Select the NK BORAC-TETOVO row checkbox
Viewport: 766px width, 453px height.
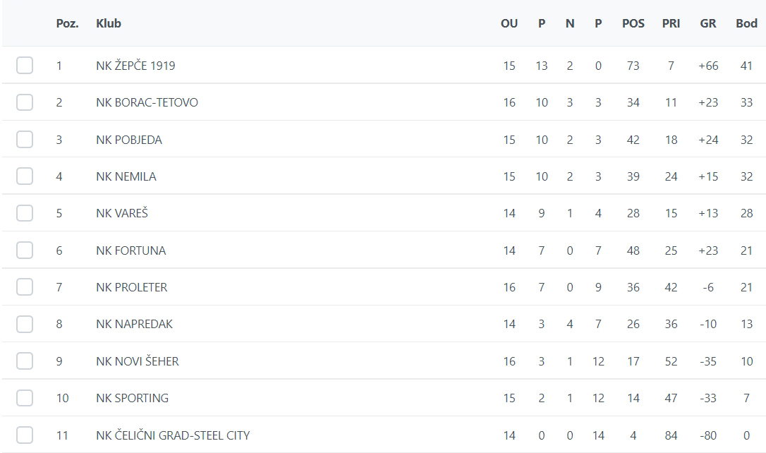(x=25, y=102)
